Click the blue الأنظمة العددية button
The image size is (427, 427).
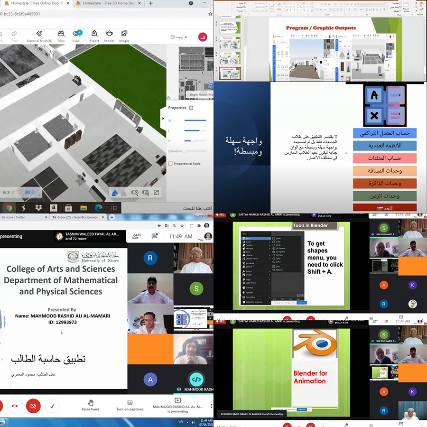click(385, 146)
